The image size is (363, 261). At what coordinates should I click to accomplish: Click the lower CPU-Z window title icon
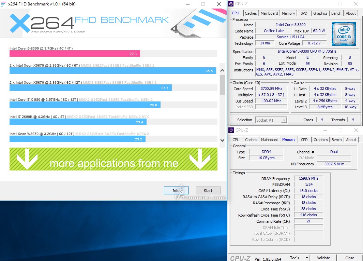pos(231,130)
